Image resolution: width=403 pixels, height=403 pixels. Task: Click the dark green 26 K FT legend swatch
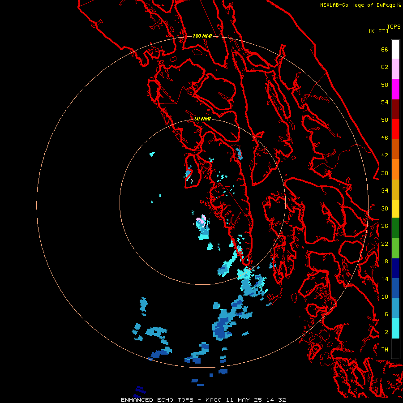coord(395,228)
